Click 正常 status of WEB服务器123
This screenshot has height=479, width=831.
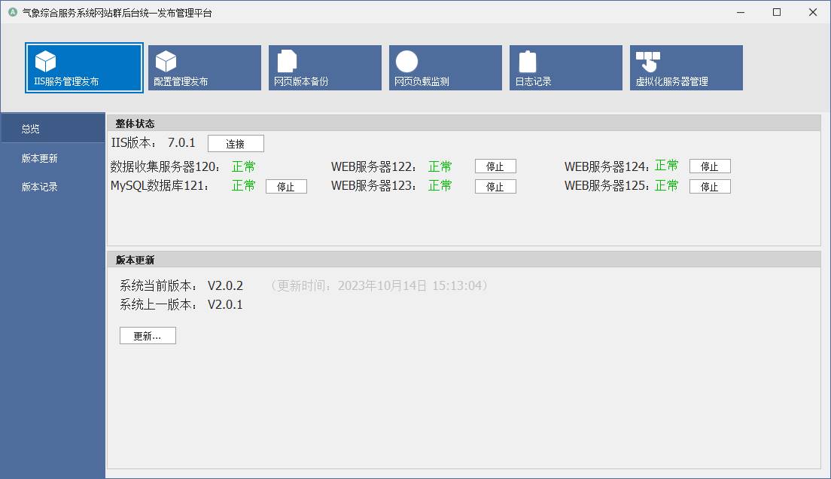[x=440, y=186]
